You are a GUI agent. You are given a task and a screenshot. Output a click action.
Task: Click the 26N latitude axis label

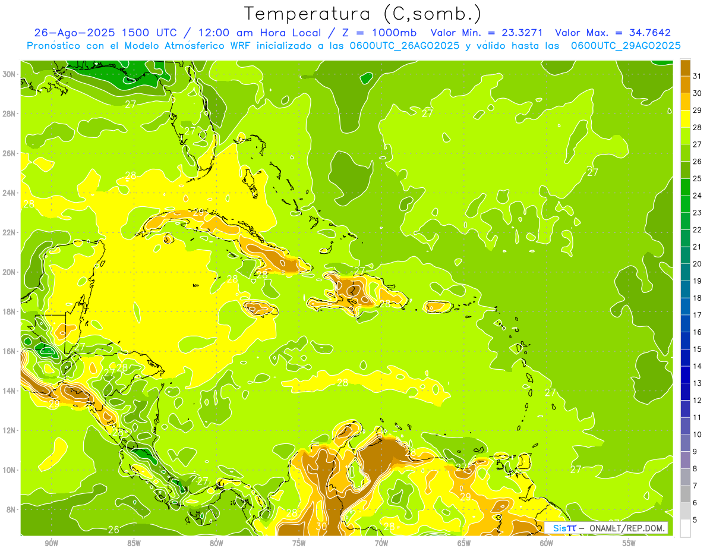point(9,153)
